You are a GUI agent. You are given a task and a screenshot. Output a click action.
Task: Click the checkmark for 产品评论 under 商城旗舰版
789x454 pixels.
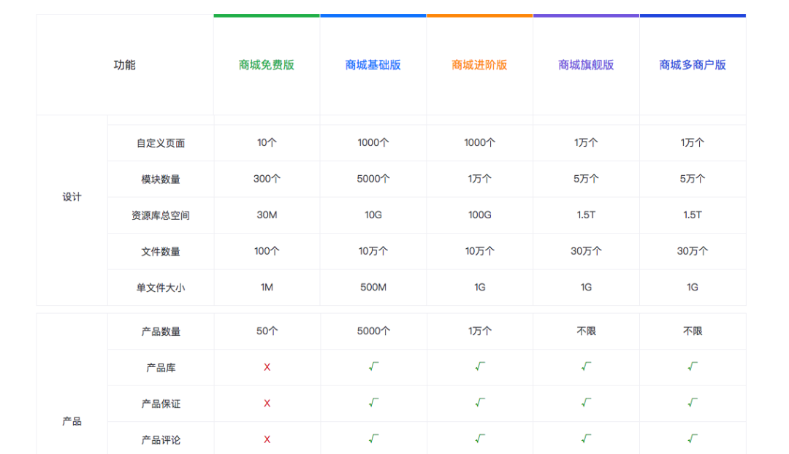pyautogui.click(x=586, y=439)
